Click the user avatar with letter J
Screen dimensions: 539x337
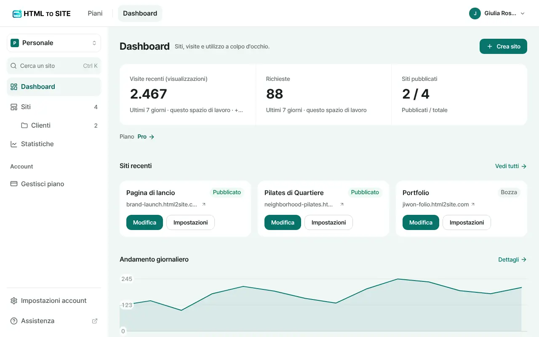pos(475,13)
